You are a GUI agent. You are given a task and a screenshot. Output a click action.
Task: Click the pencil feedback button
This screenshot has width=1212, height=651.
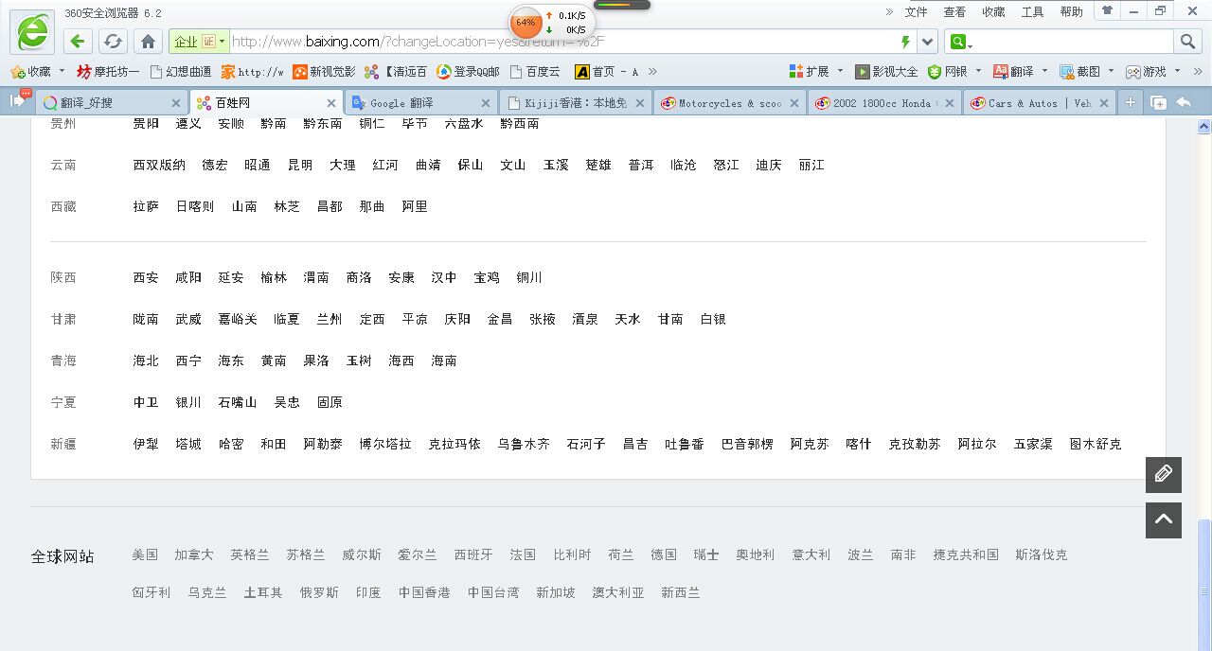1164,474
